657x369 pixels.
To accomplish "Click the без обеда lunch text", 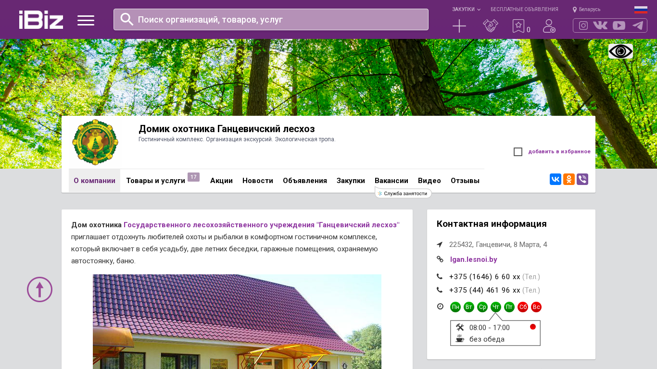I will [x=487, y=339].
